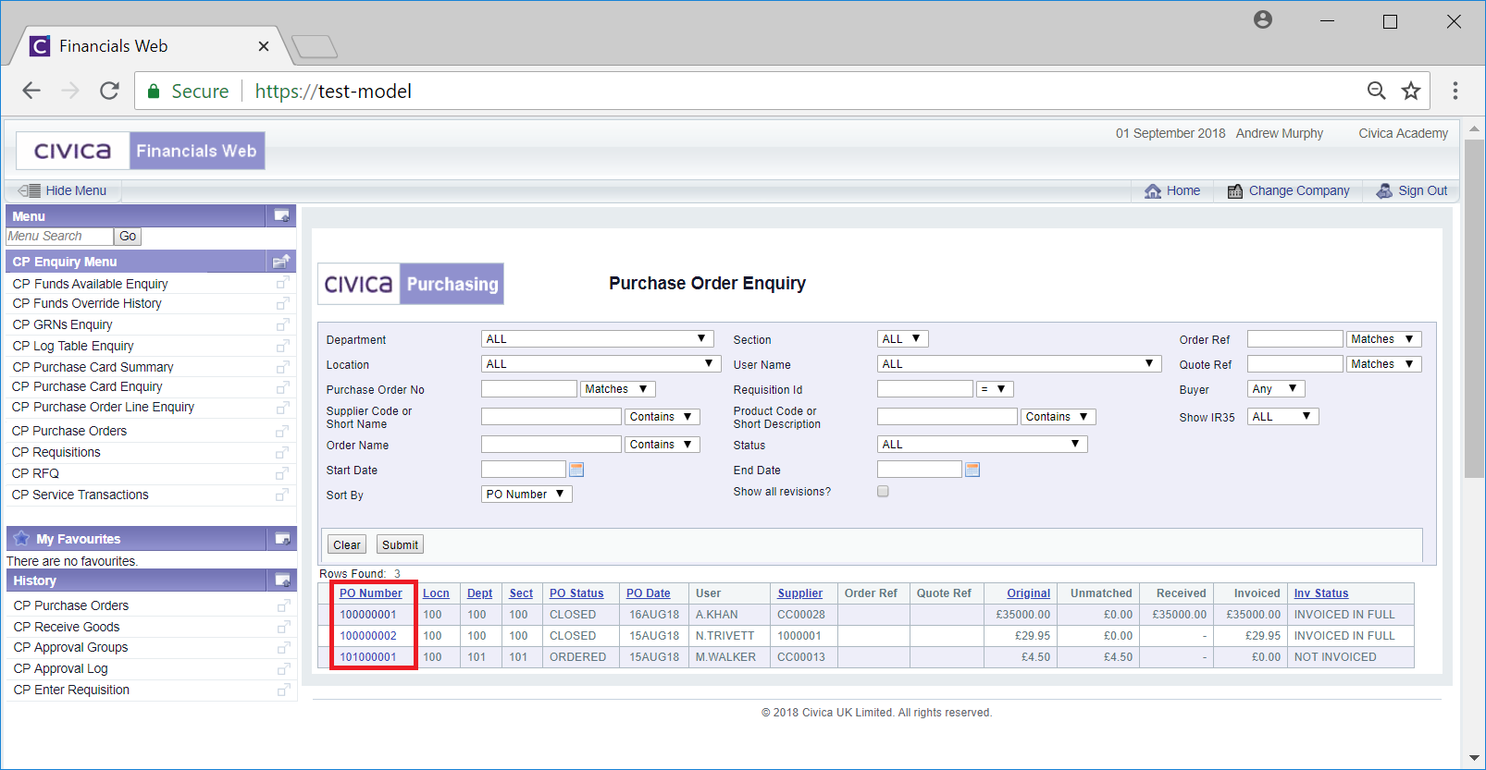Open purchase order 101000001
Screen dimensions: 1486x770
(368, 657)
